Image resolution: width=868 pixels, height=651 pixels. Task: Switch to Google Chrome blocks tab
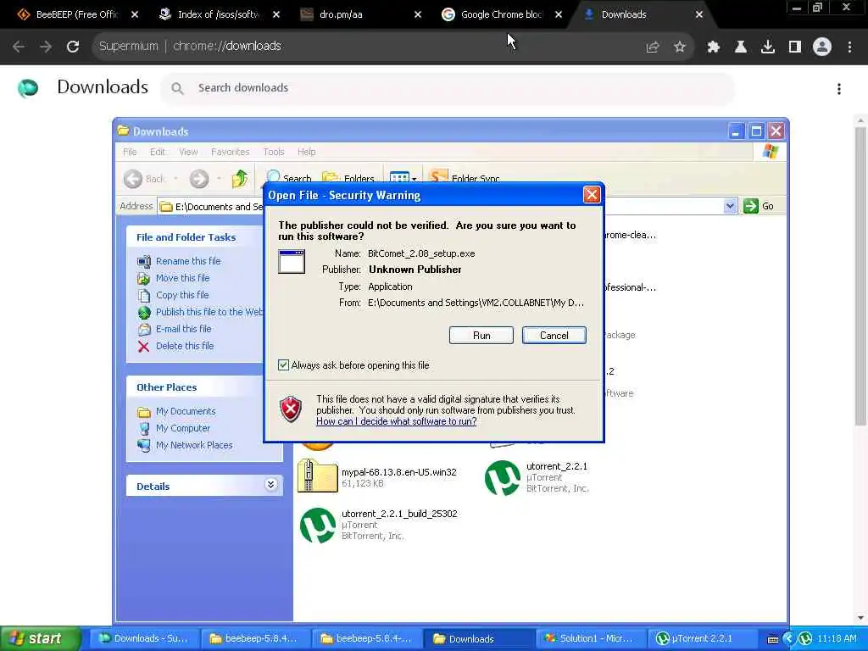(x=502, y=14)
